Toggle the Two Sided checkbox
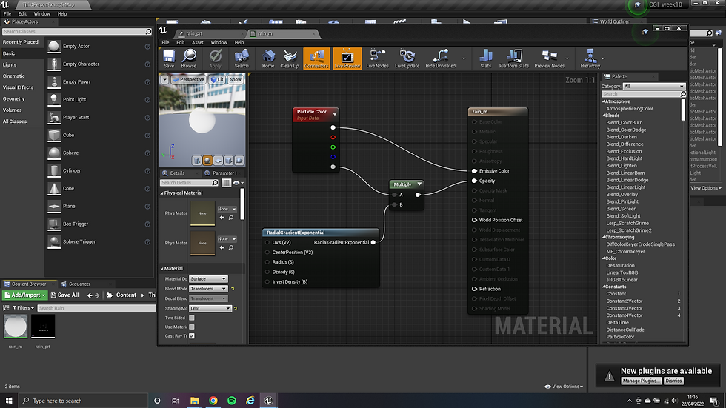Screen dimensions: 726x408 point(192,318)
